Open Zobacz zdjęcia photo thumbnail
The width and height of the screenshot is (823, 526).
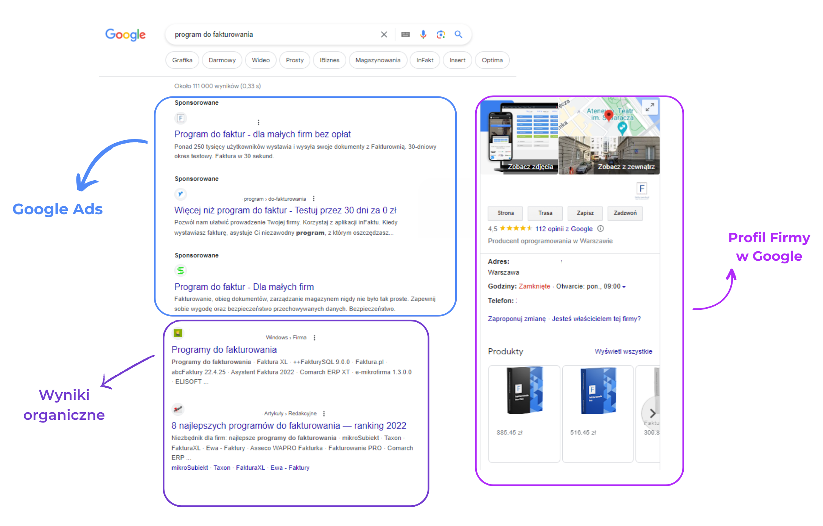pyautogui.click(x=519, y=136)
